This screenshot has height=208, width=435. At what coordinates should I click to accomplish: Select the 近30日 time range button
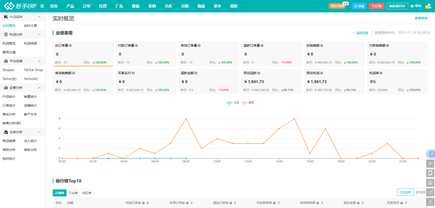[x=420, y=192]
